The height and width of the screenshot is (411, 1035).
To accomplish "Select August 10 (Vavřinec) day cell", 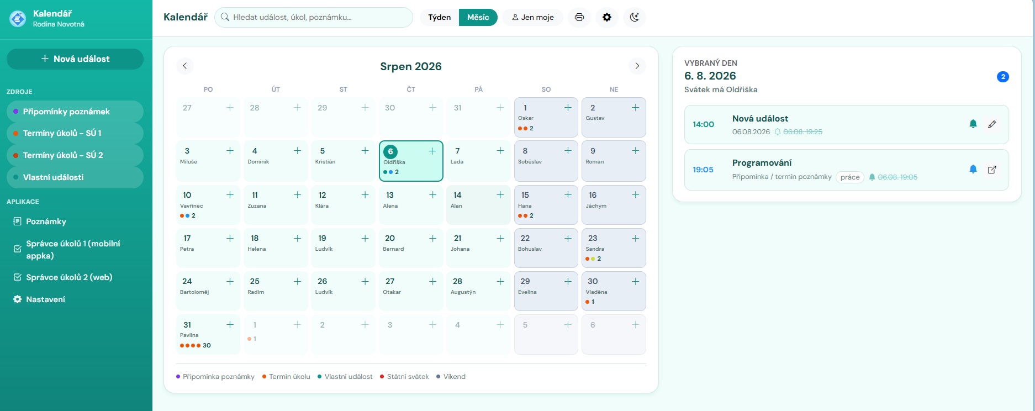I will pyautogui.click(x=208, y=204).
